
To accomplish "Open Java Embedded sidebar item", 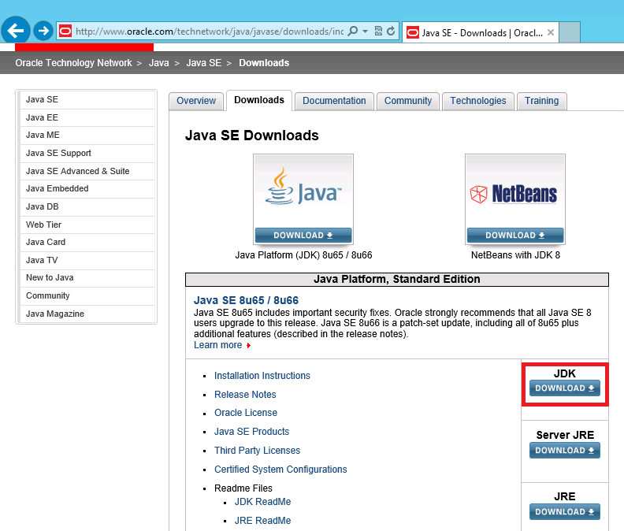I will pos(87,188).
